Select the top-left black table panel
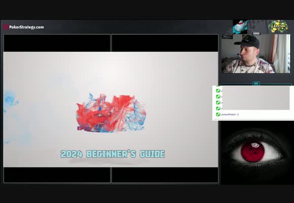294x203 pixels. click(57, 43)
